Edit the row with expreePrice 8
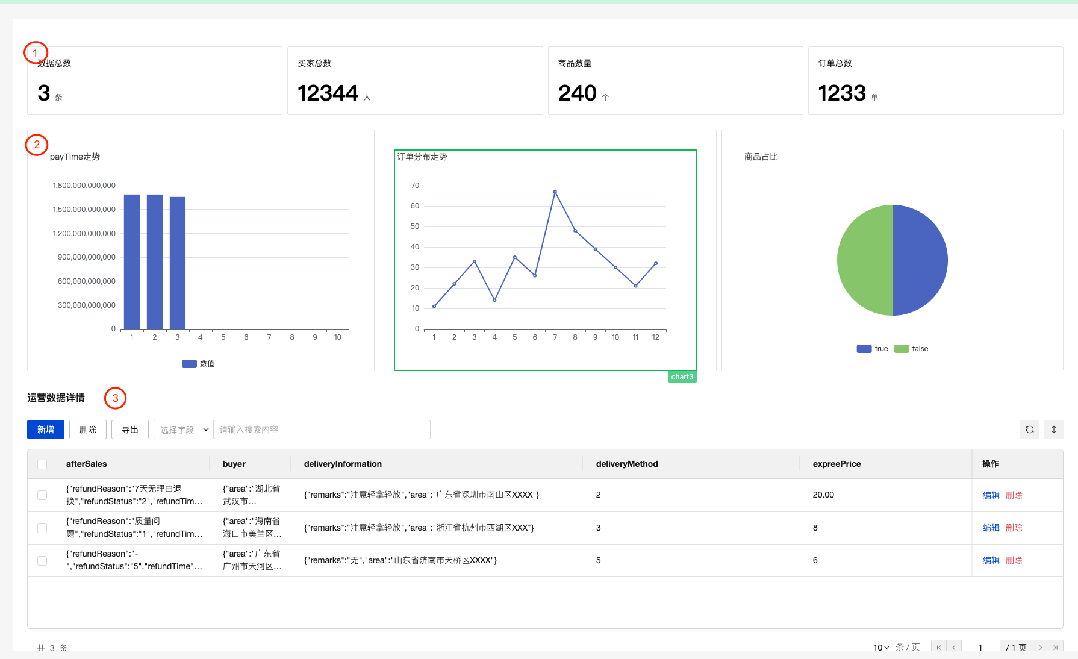The width and height of the screenshot is (1078, 659). coord(991,528)
